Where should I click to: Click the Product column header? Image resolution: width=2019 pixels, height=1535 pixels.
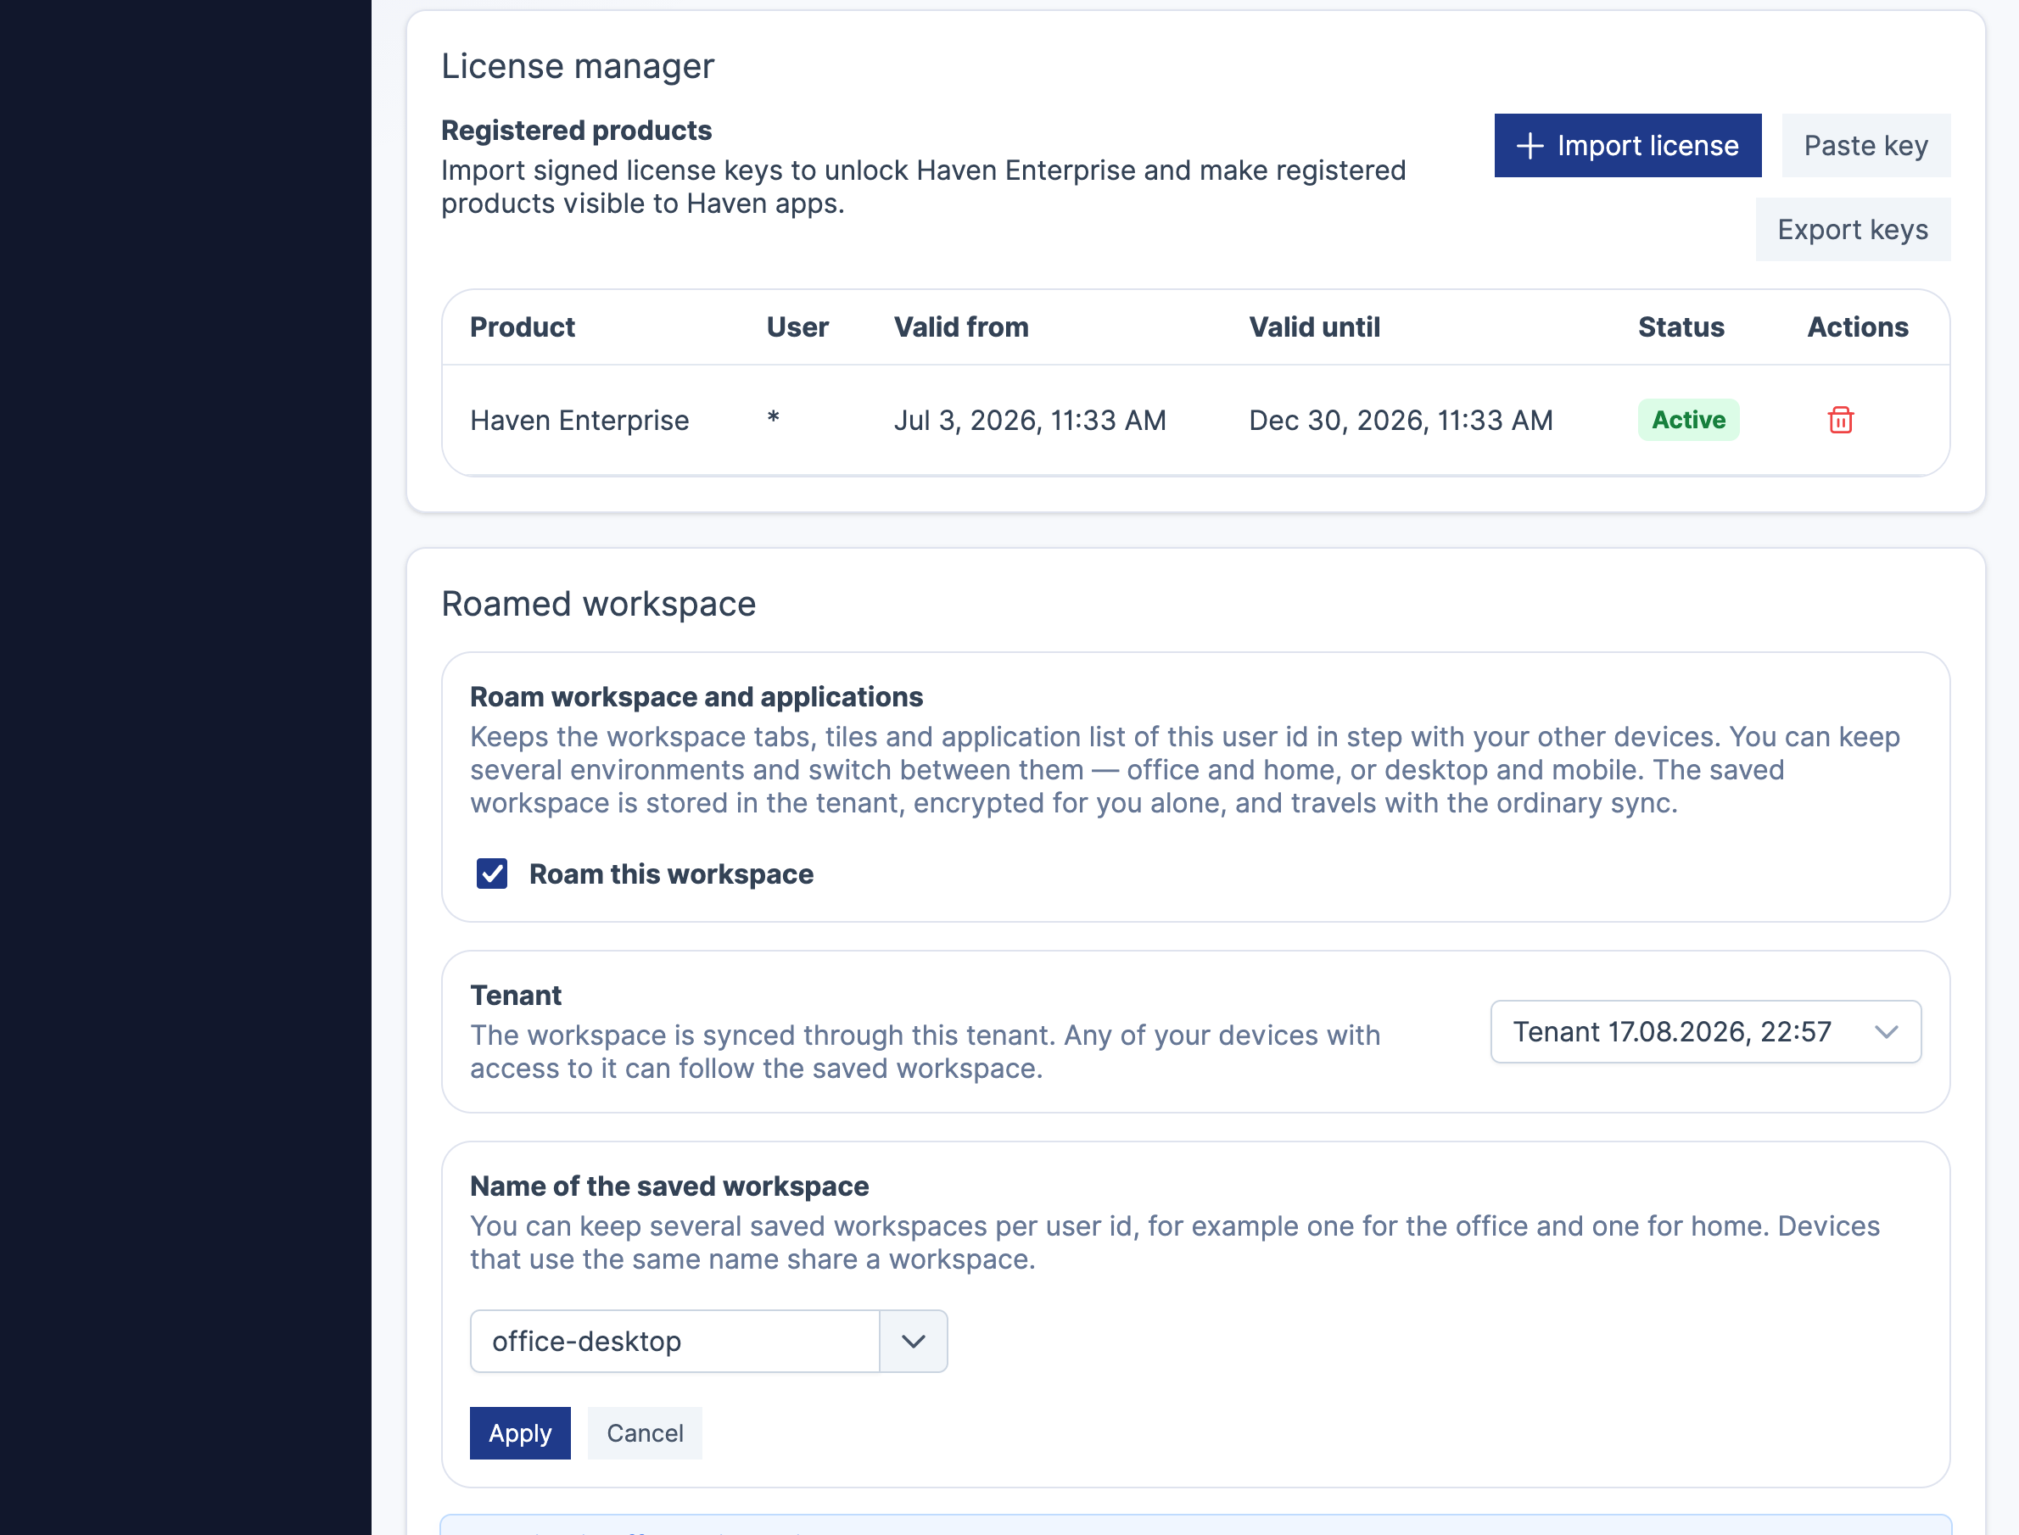pos(522,327)
